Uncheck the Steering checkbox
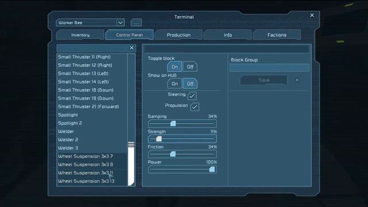 [192, 96]
